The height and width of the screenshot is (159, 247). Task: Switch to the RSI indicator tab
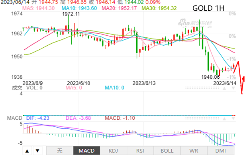tap(140, 151)
